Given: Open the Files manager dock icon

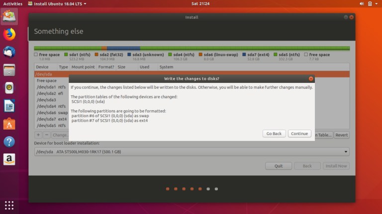Looking at the screenshot, I should coord(9,70).
